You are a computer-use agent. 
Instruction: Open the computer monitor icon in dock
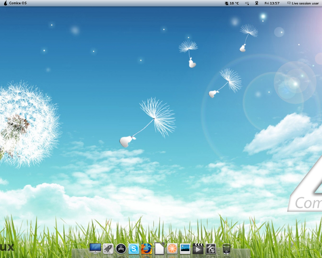[x=95, y=249]
